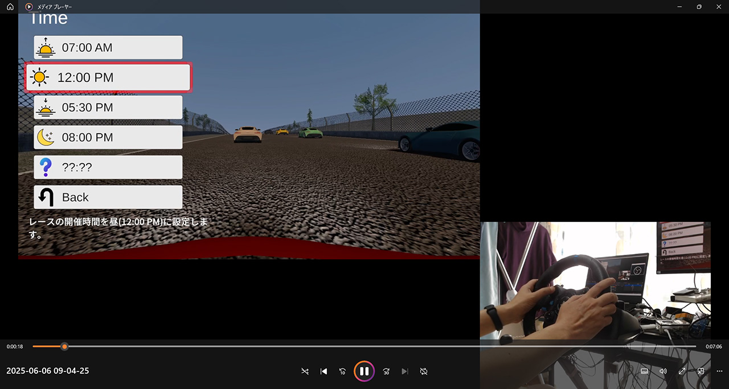Skip forward 30 seconds

click(x=386, y=371)
